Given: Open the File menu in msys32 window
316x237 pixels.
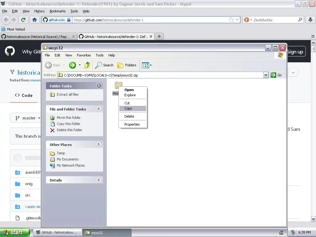Looking at the screenshot, I should [47, 55].
